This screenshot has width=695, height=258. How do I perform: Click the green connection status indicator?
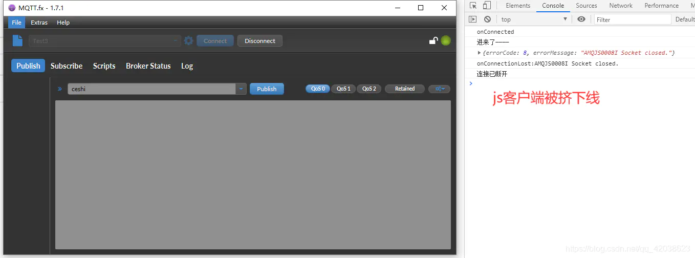(x=446, y=41)
